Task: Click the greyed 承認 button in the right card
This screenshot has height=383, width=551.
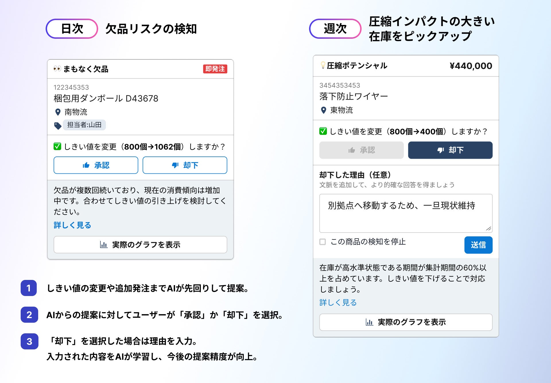Action: [x=361, y=150]
